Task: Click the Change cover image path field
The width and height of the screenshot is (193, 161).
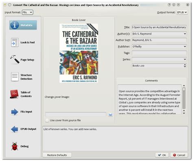Action: coord(76,114)
